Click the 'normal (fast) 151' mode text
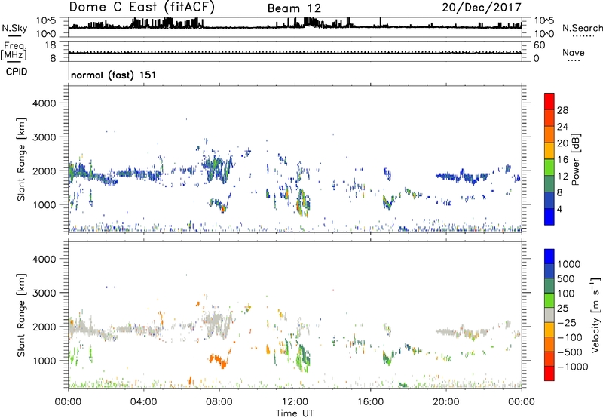The height and width of the screenshot is (418, 603). [x=114, y=75]
